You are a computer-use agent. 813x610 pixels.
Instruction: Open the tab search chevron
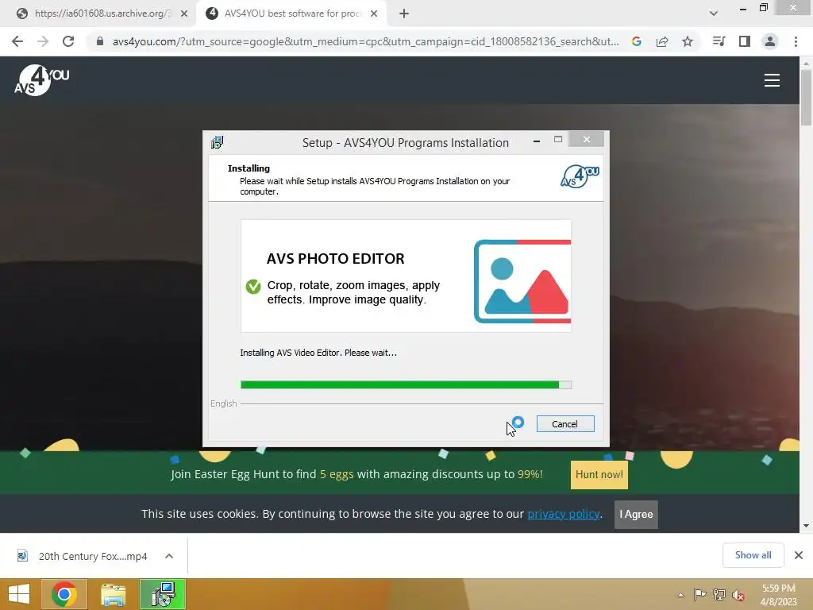714,14
